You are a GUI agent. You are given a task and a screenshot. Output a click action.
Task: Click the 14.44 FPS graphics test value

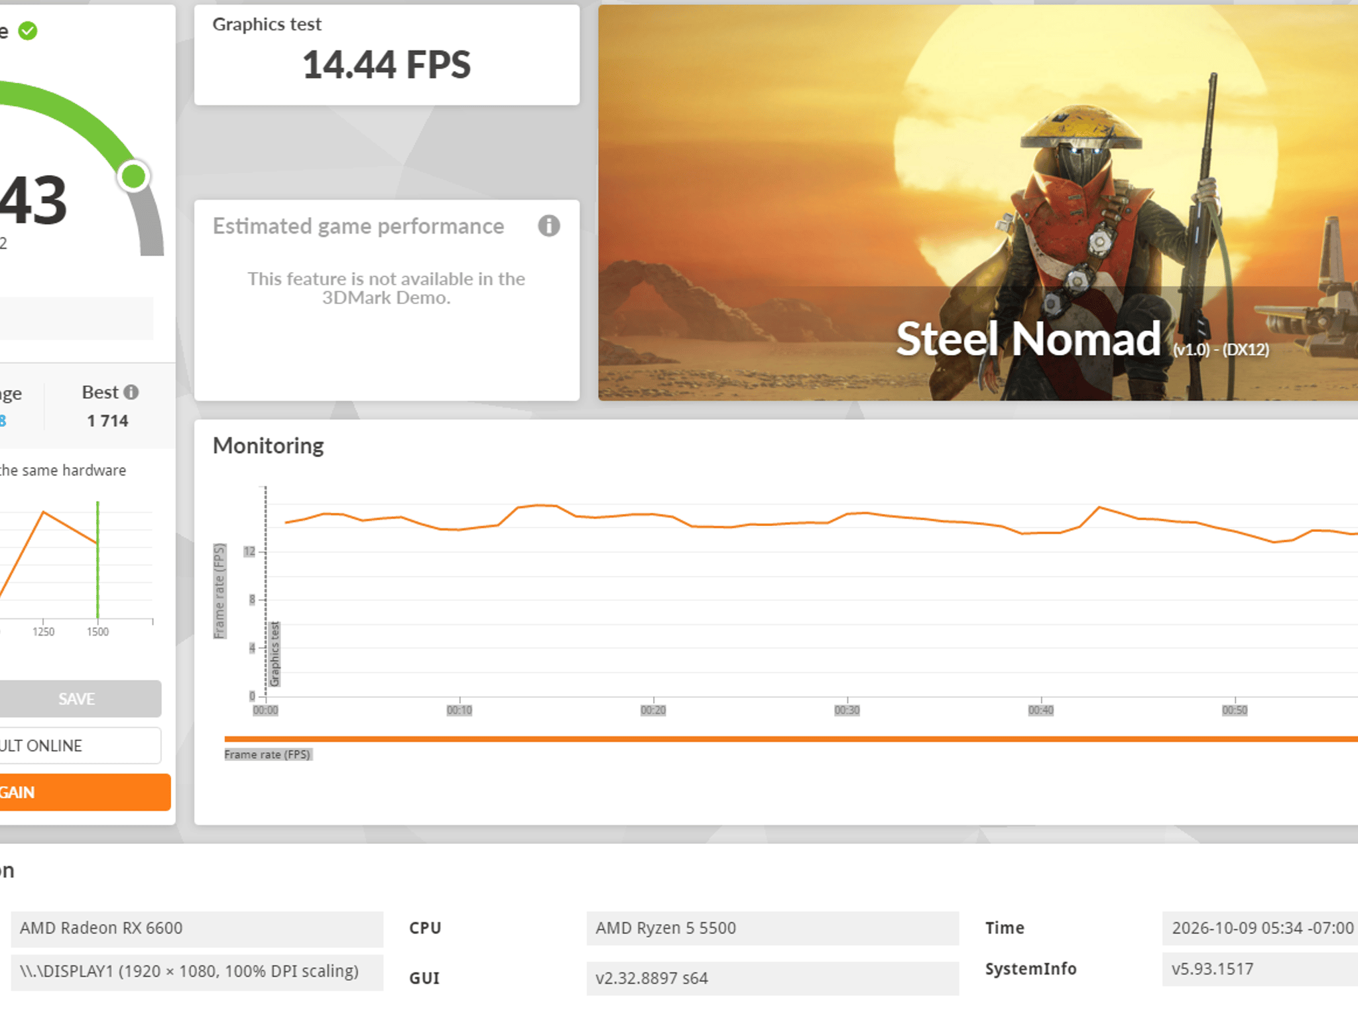click(x=387, y=65)
